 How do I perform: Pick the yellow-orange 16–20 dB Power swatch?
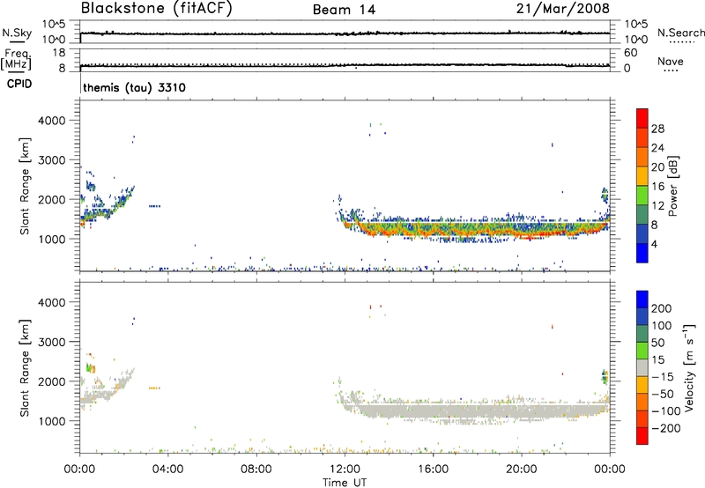[642, 175]
